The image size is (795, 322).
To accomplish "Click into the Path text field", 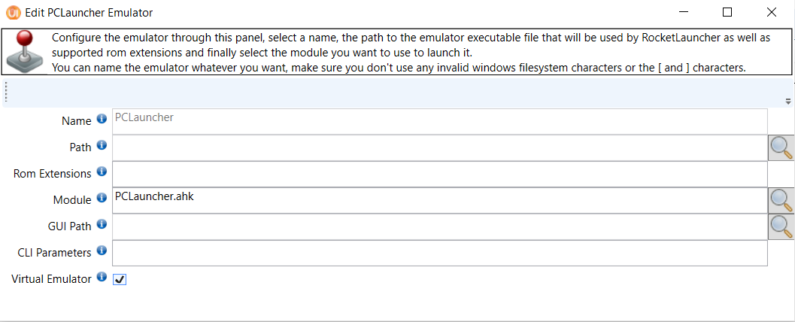I will point(439,148).
